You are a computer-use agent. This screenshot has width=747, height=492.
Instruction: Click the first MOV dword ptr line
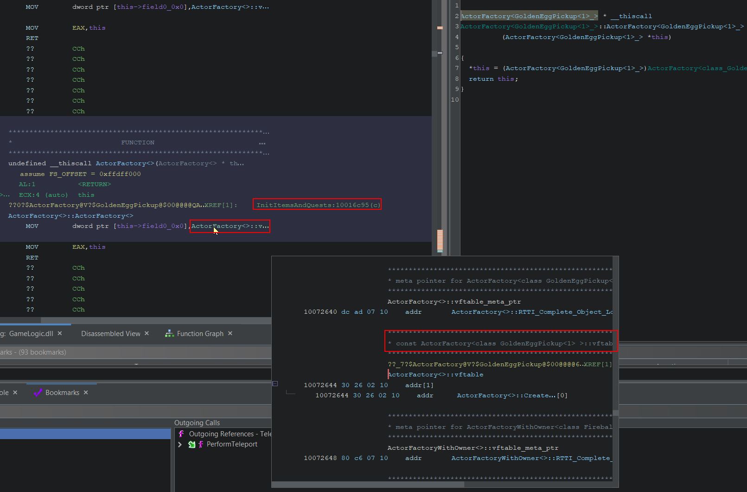[x=147, y=7]
